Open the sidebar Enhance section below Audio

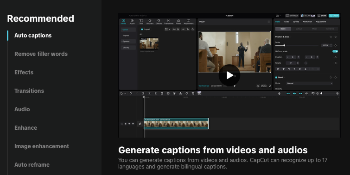point(25,127)
